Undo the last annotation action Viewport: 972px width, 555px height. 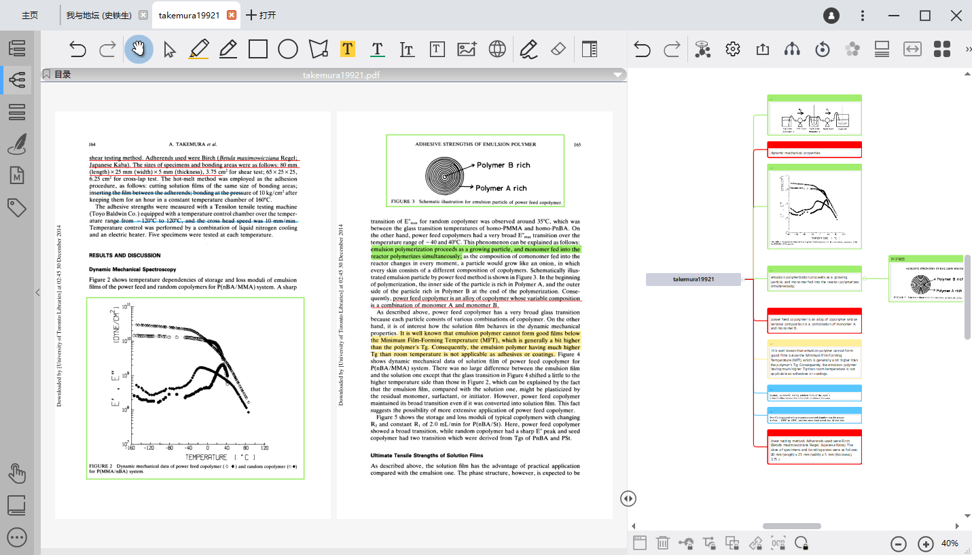77,48
